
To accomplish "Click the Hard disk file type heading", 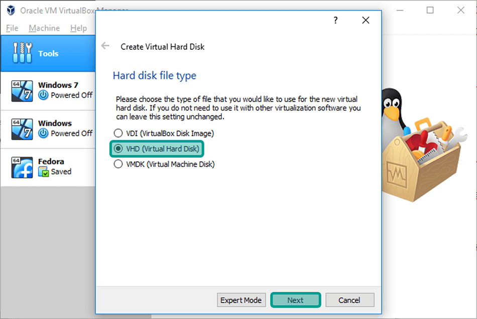I will pyautogui.click(x=155, y=75).
